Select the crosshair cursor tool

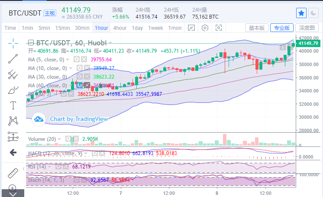tap(13, 43)
